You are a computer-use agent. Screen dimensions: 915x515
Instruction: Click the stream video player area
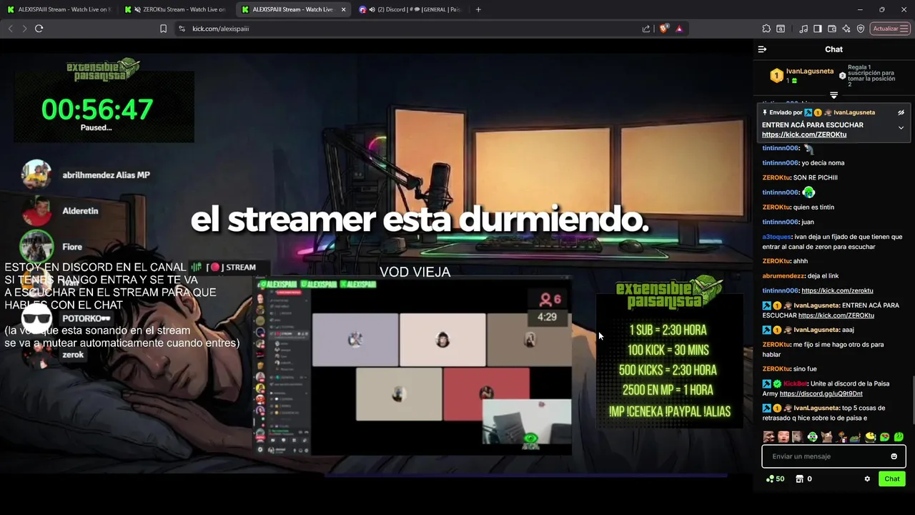(376, 265)
